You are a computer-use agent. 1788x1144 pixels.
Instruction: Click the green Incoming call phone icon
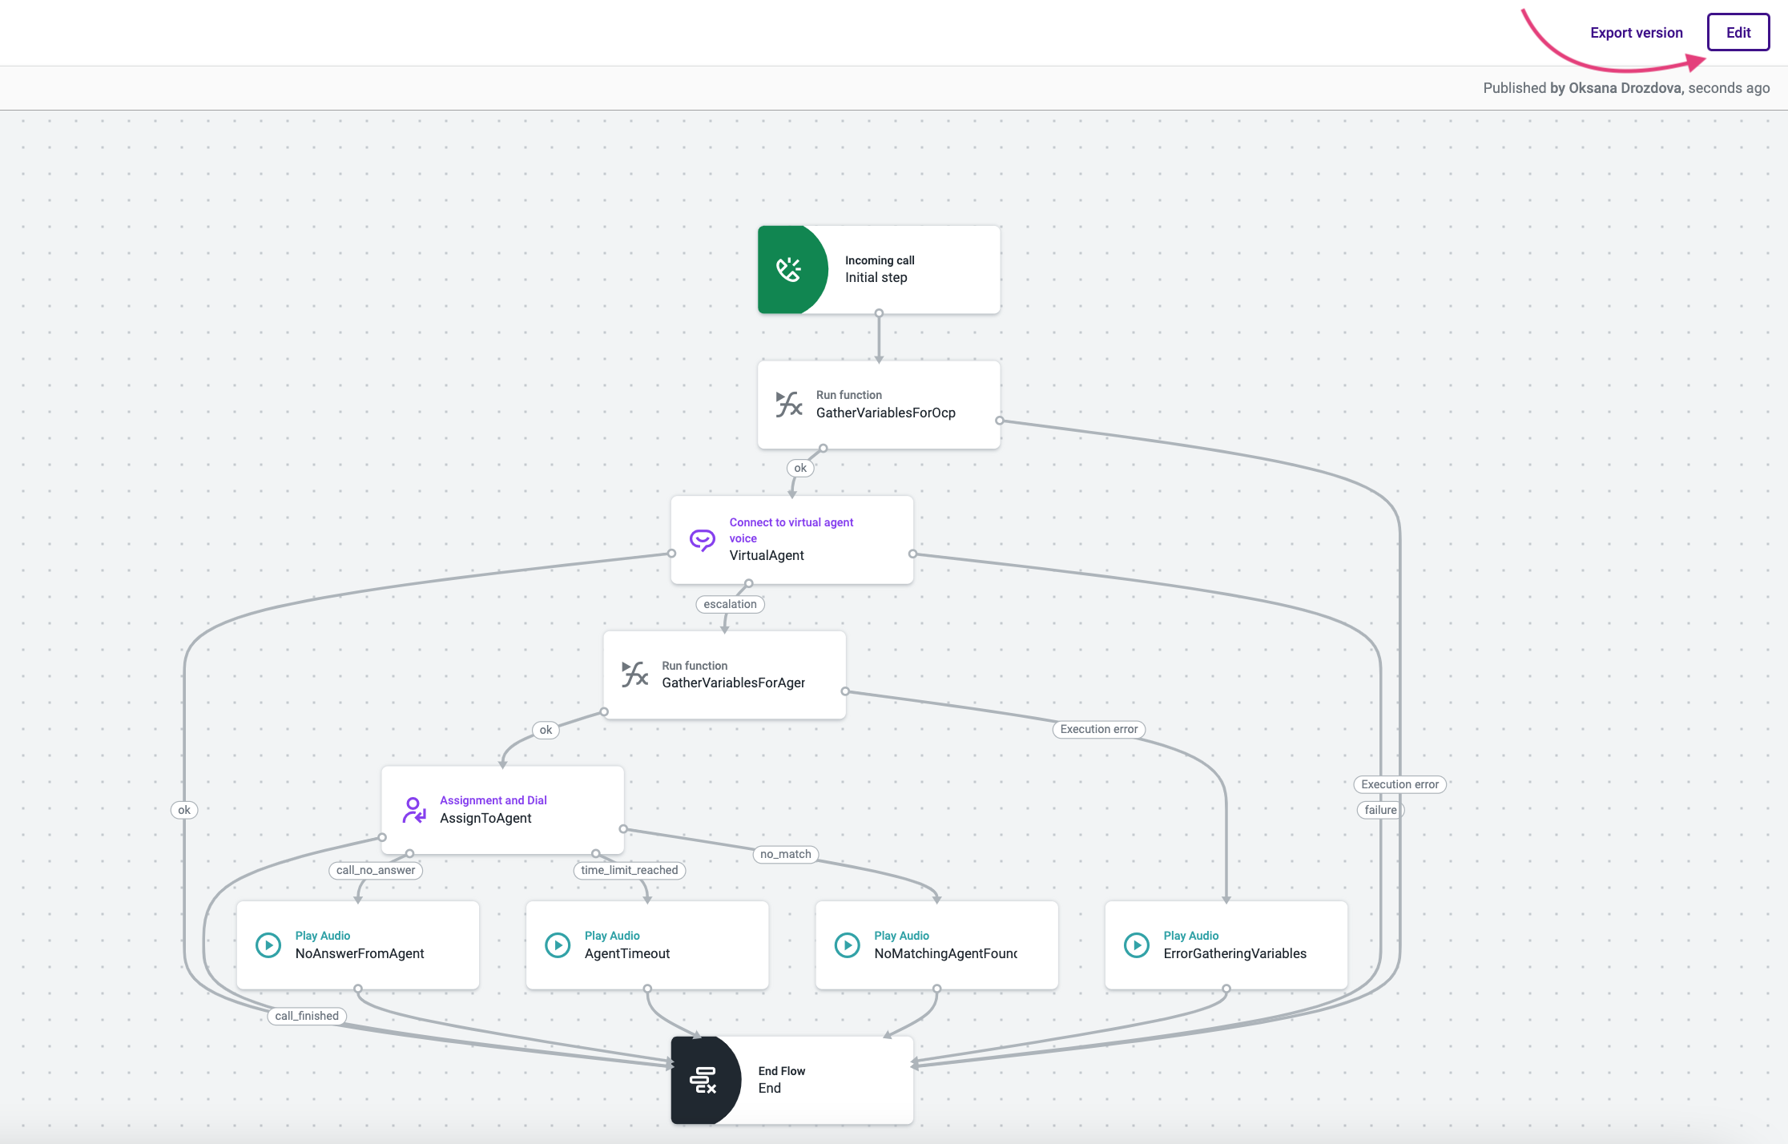(x=789, y=270)
